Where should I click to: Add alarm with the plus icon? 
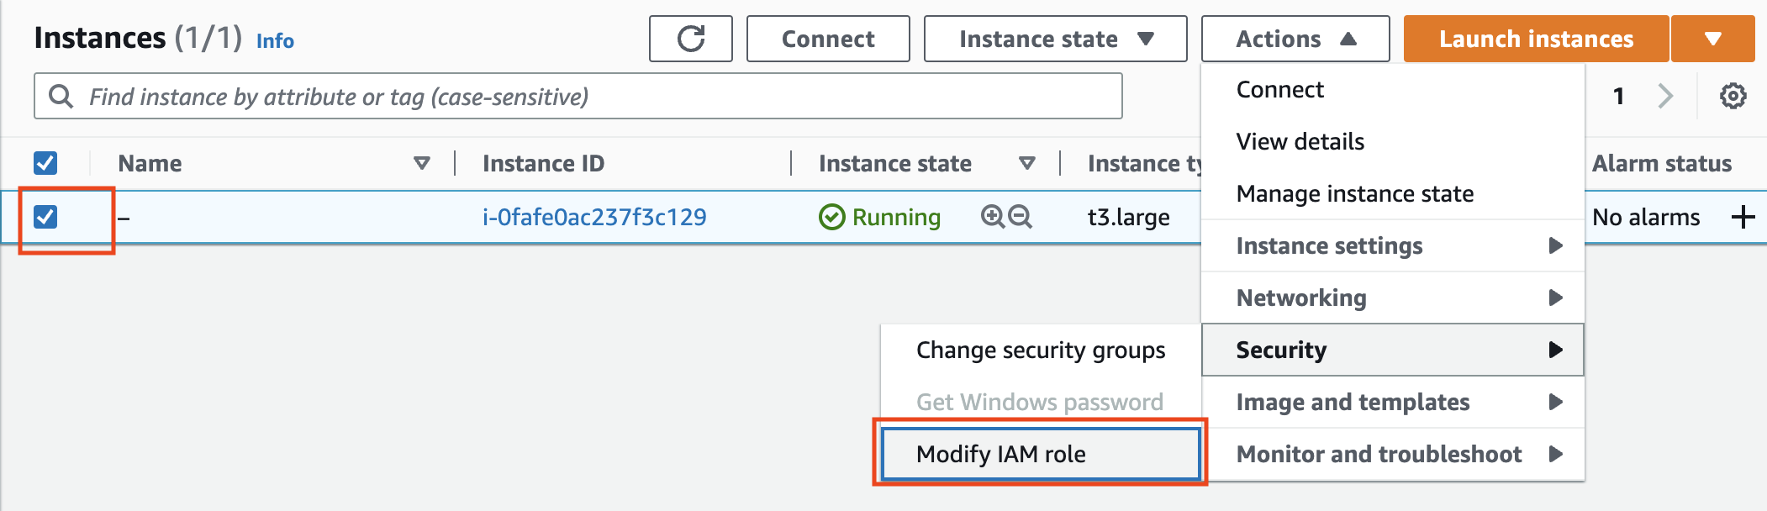click(x=1743, y=217)
